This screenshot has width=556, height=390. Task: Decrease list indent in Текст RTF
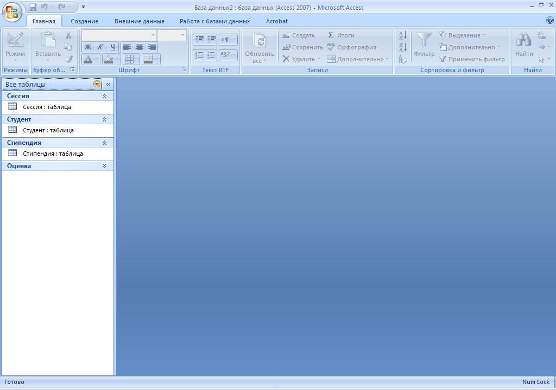(x=199, y=39)
